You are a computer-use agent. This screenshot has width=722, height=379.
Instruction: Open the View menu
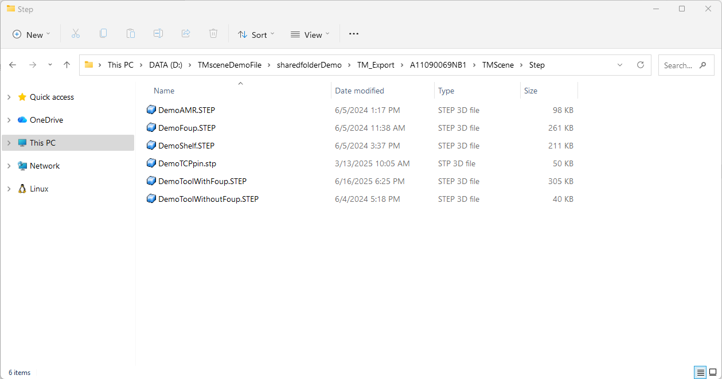pyautogui.click(x=310, y=34)
